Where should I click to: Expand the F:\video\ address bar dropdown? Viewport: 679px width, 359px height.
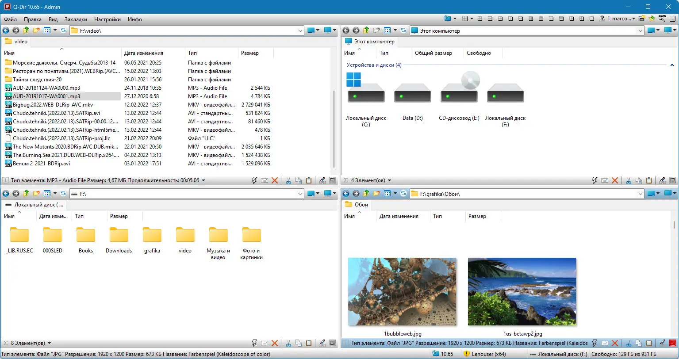tap(300, 31)
